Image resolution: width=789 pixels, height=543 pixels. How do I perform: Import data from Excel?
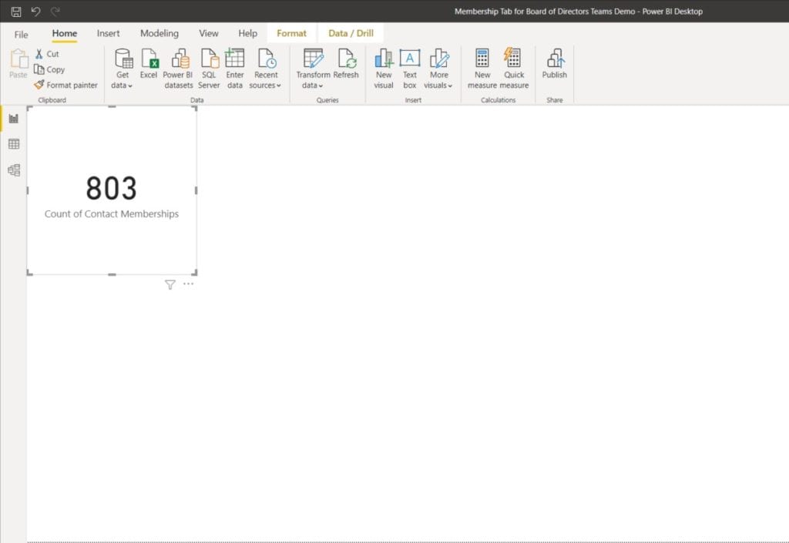click(149, 64)
